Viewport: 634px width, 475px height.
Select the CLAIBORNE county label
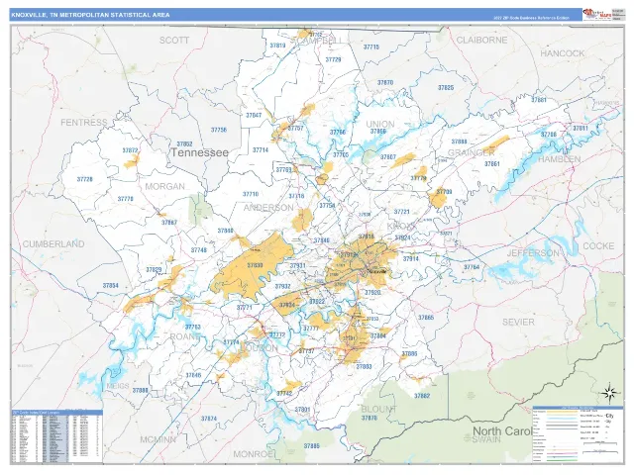coord(481,40)
